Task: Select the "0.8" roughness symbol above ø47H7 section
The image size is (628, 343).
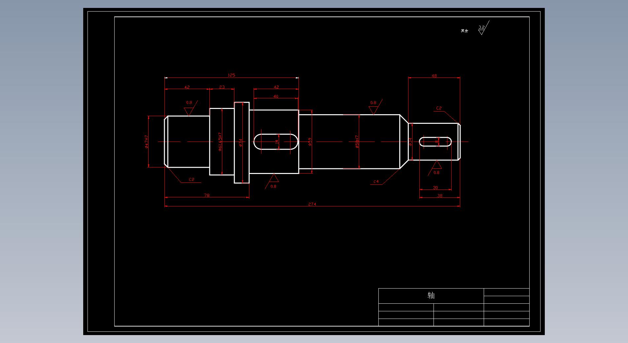Action: (191, 108)
